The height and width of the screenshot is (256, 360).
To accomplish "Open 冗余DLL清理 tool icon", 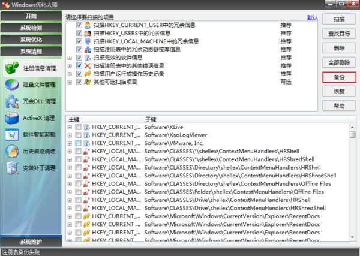I will pos(12,101).
